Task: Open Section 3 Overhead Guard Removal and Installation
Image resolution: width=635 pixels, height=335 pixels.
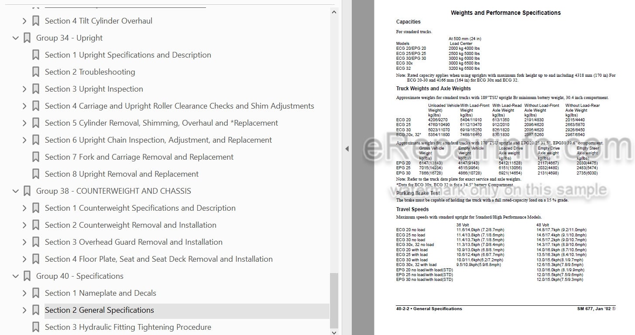Action: point(134,242)
